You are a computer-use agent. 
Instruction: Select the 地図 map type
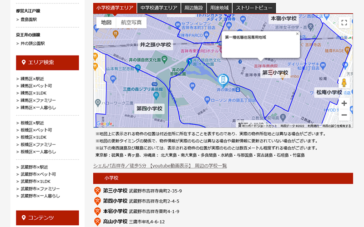tap(106, 22)
